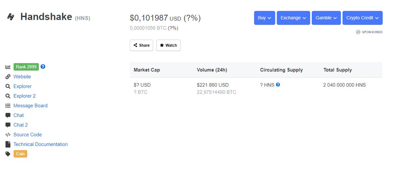Image resolution: width=394 pixels, height=173 pixels.
Task: Add Handshake to watchlist with Watch
Action: click(169, 45)
